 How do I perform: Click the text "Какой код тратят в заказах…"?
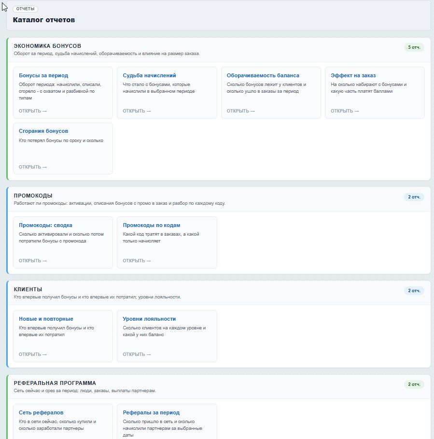click(161, 238)
